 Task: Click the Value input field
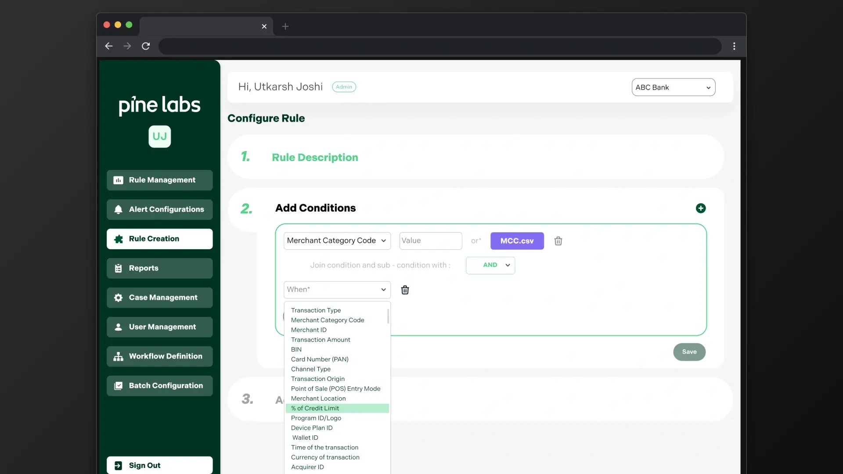click(431, 241)
